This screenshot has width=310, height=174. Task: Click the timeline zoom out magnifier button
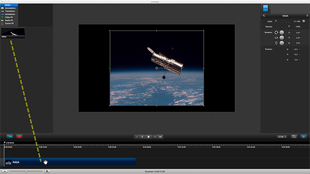(5, 171)
